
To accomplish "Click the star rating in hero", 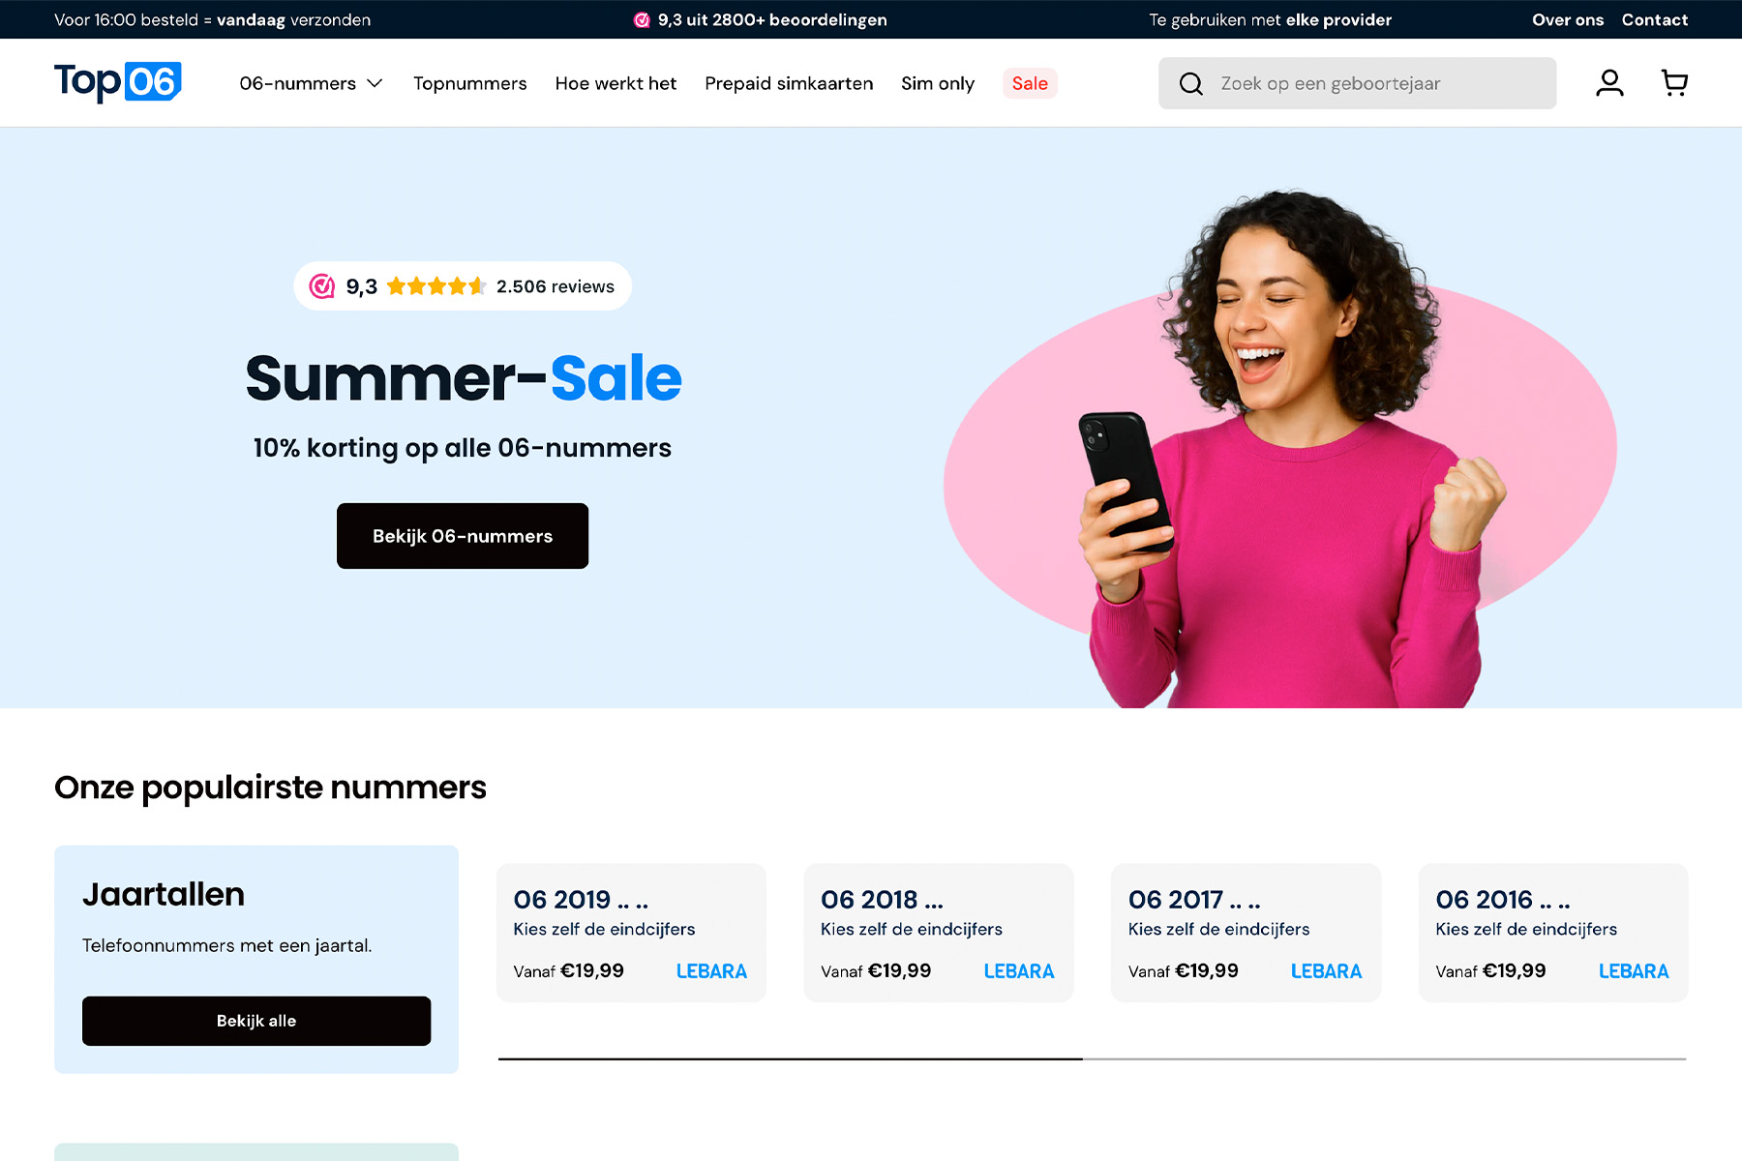I will (x=436, y=286).
